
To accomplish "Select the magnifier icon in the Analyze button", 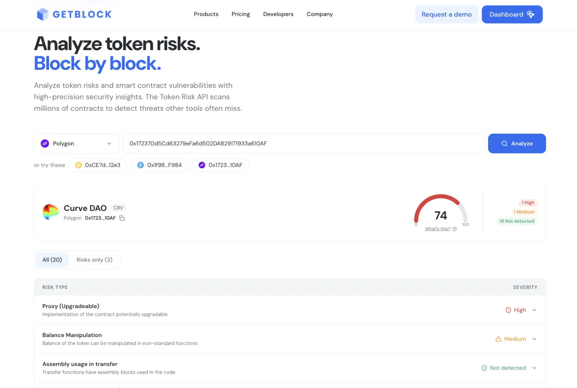I will 504,144.
